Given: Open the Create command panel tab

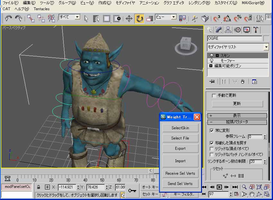Looking at the screenshot, I should tap(210, 30).
